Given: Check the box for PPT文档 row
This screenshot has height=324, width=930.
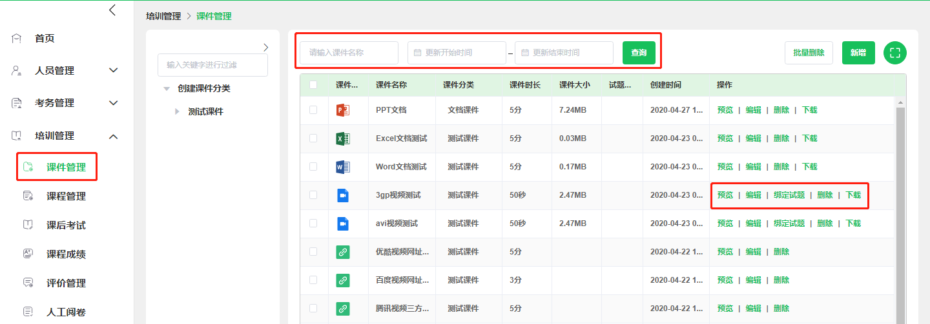Looking at the screenshot, I should click(x=313, y=110).
